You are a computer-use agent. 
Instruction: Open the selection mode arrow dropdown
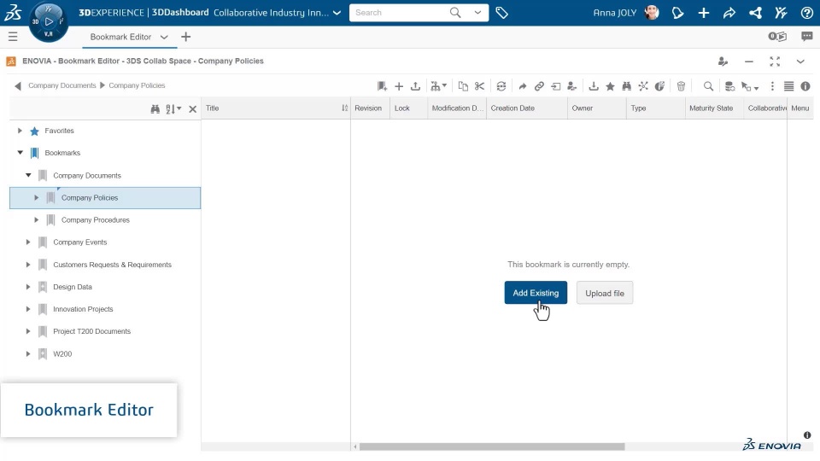coord(750,86)
